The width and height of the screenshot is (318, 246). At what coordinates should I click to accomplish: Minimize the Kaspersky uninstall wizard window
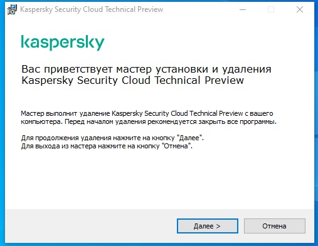(x=243, y=9)
